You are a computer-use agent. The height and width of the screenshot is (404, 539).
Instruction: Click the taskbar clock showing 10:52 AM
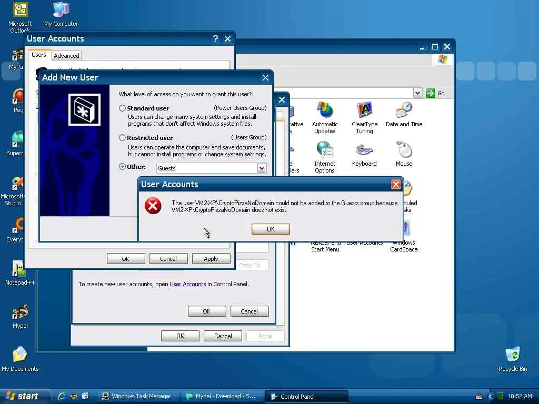click(x=520, y=396)
